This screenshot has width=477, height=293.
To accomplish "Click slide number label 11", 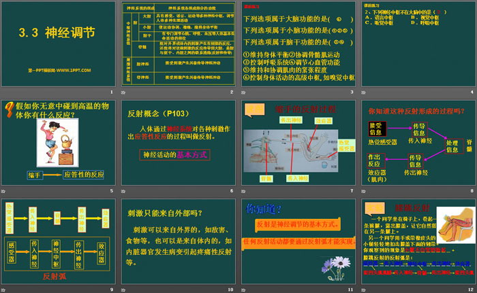I will point(351,290).
